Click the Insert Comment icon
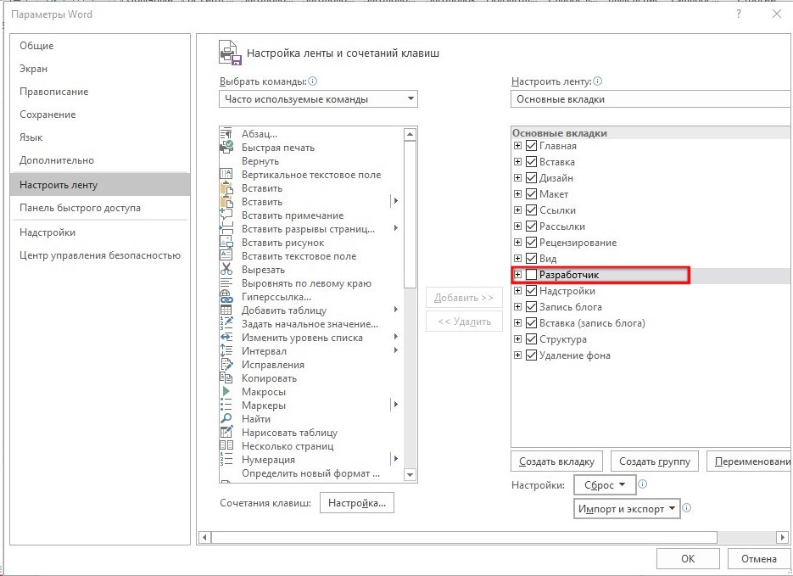The height and width of the screenshot is (576, 793). click(x=226, y=215)
